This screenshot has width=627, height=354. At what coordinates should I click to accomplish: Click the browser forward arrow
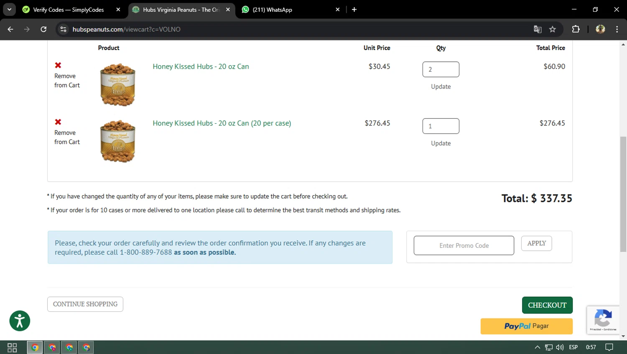click(27, 29)
